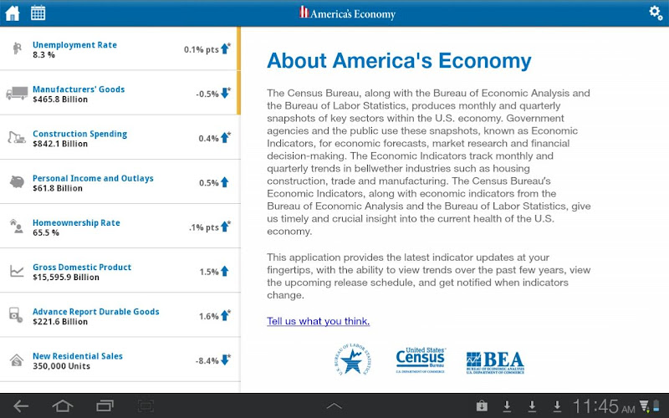
Task: Click the BEA logo
Action: click(495, 362)
